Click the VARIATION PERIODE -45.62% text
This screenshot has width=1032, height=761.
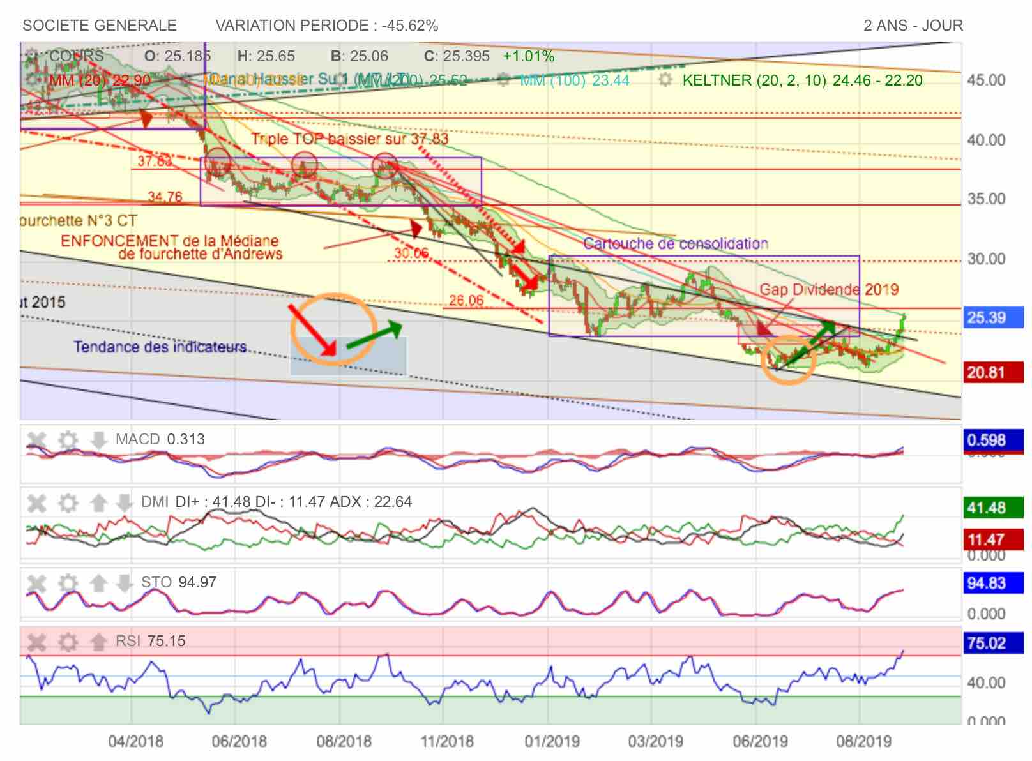click(327, 26)
